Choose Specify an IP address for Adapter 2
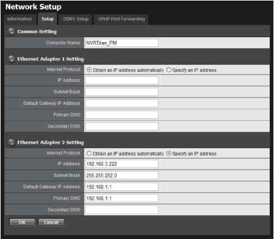 click(x=169, y=154)
